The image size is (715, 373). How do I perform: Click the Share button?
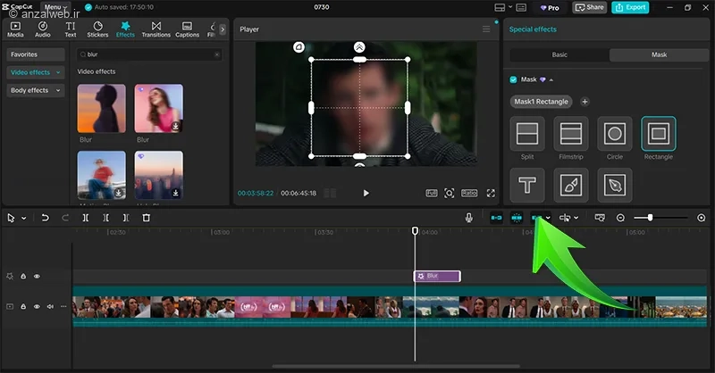(x=588, y=7)
